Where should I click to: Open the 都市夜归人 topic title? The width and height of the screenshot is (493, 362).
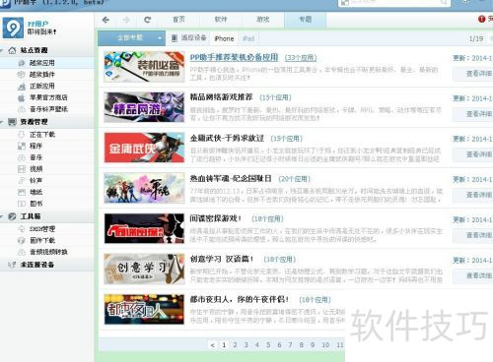240,299
